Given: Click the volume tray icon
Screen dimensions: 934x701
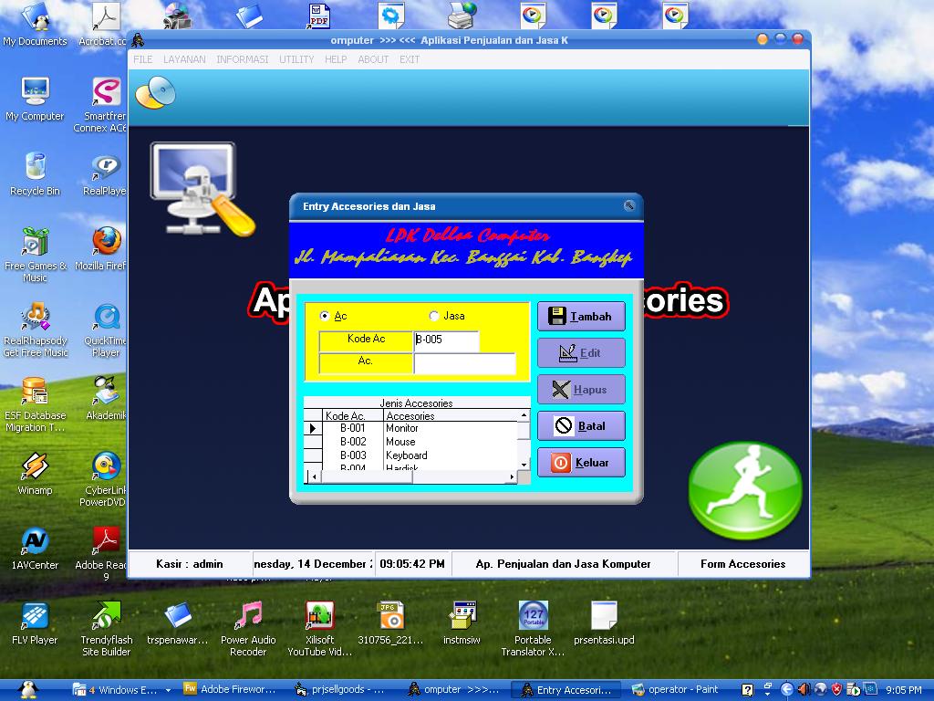Looking at the screenshot, I should click(x=804, y=690).
